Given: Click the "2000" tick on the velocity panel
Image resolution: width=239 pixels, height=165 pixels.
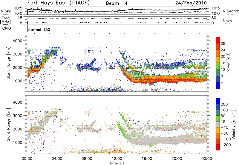Looking at the screenshot, I should click(17, 129).
